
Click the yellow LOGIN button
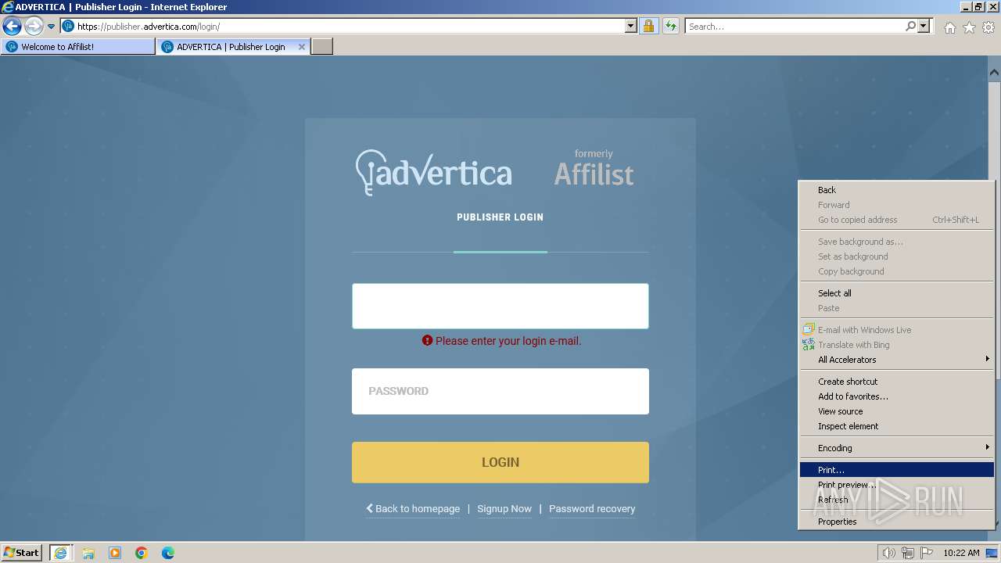pyautogui.click(x=500, y=462)
